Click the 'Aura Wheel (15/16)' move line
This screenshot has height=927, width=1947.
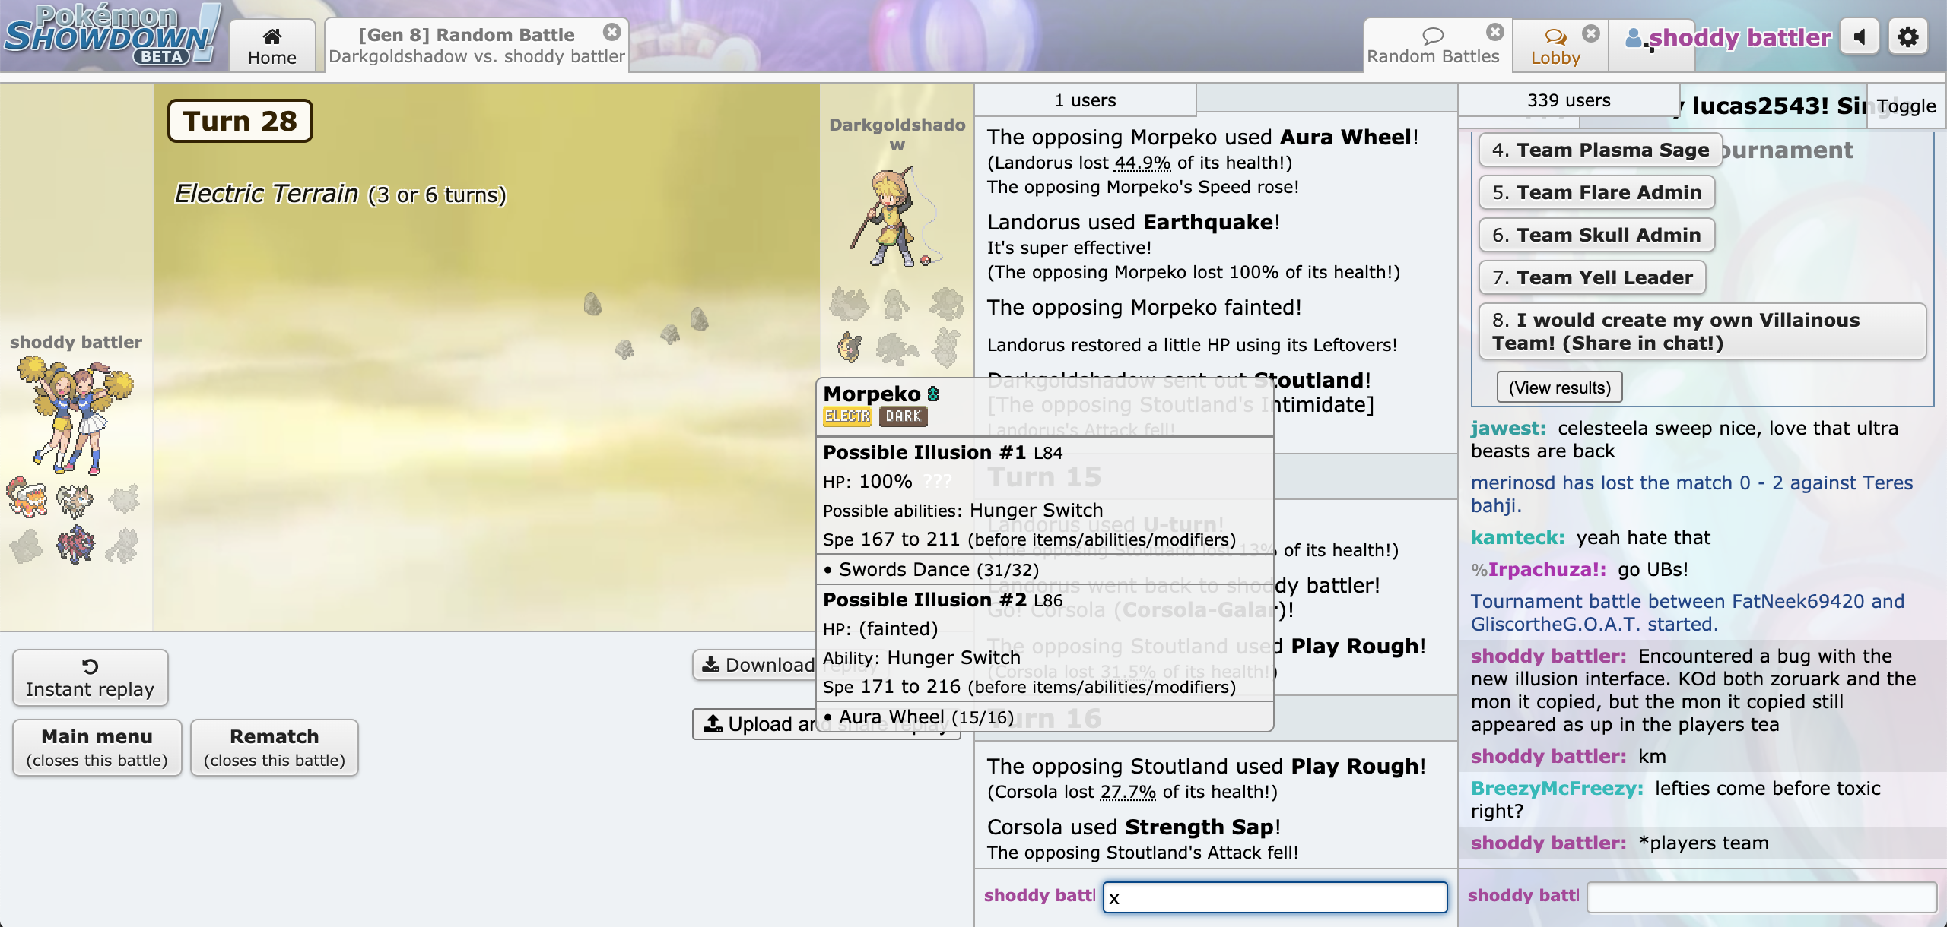point(918,717)
